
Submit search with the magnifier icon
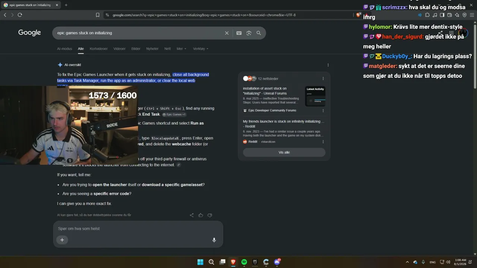(x=259, y=33)
